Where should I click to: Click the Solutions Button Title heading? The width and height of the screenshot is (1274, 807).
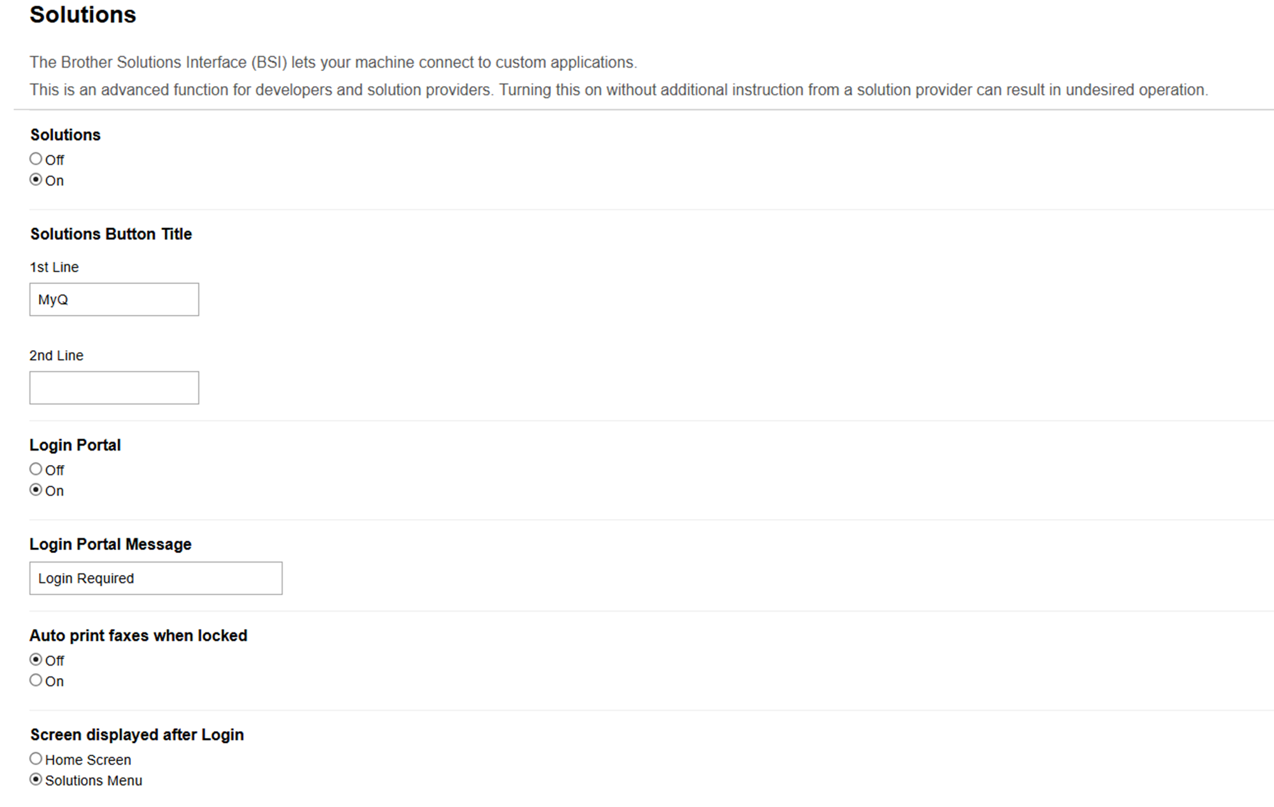(111, 234)
